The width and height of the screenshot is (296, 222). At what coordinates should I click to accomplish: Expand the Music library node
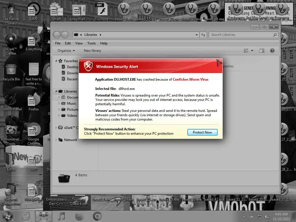pyautogui.click(x=59, y=103)
